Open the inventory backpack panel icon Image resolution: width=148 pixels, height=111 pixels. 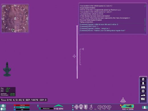click(x=143, y=79)
